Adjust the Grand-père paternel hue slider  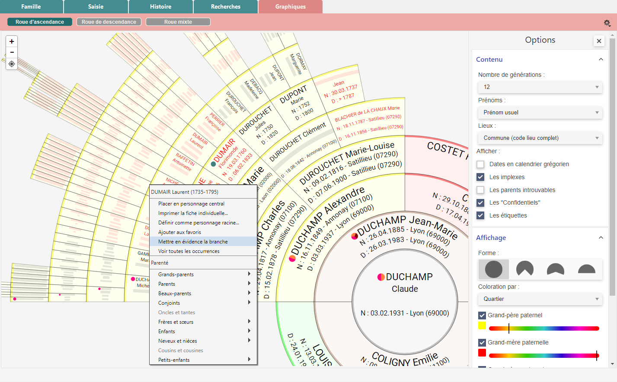click(544, 328)
